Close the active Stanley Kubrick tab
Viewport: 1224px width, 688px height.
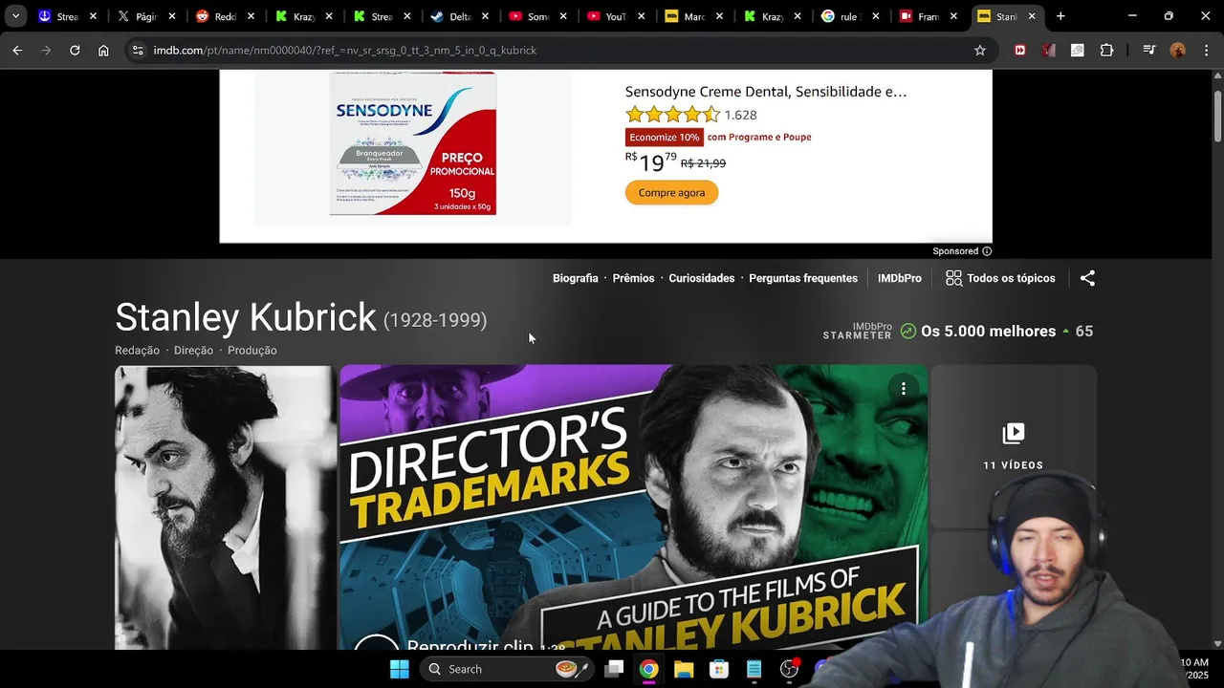pyautogui.click(x=1032, y=16)
